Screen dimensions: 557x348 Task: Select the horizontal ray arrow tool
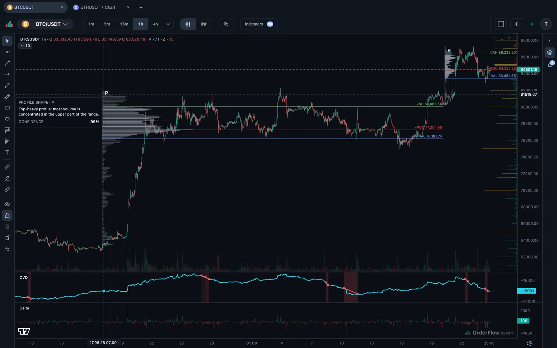[x=7, y=74]
